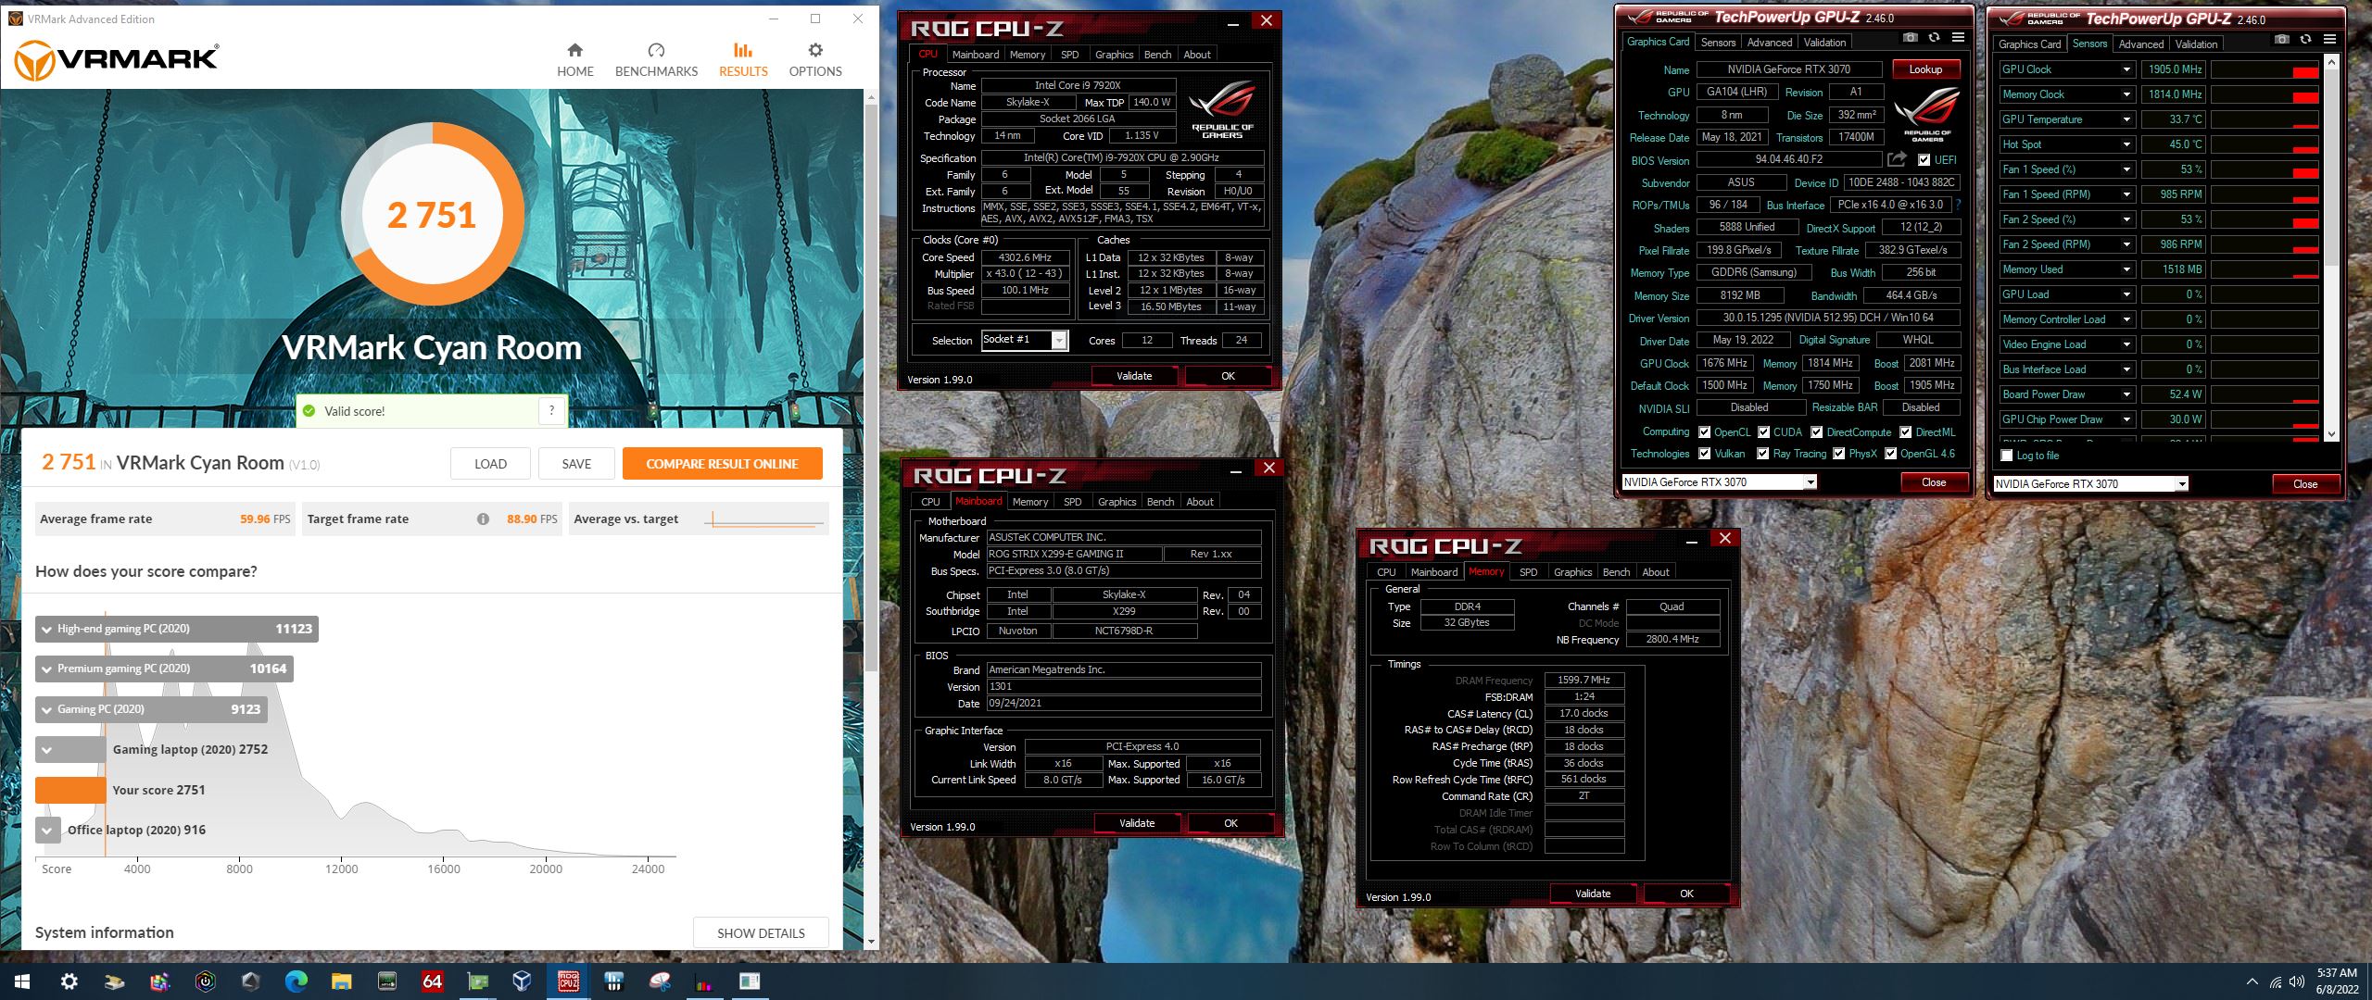This screenshot has height=1000, width=2372.
Task: Toggle Ray Tracing checkbox
Action: click(1763, 454)
